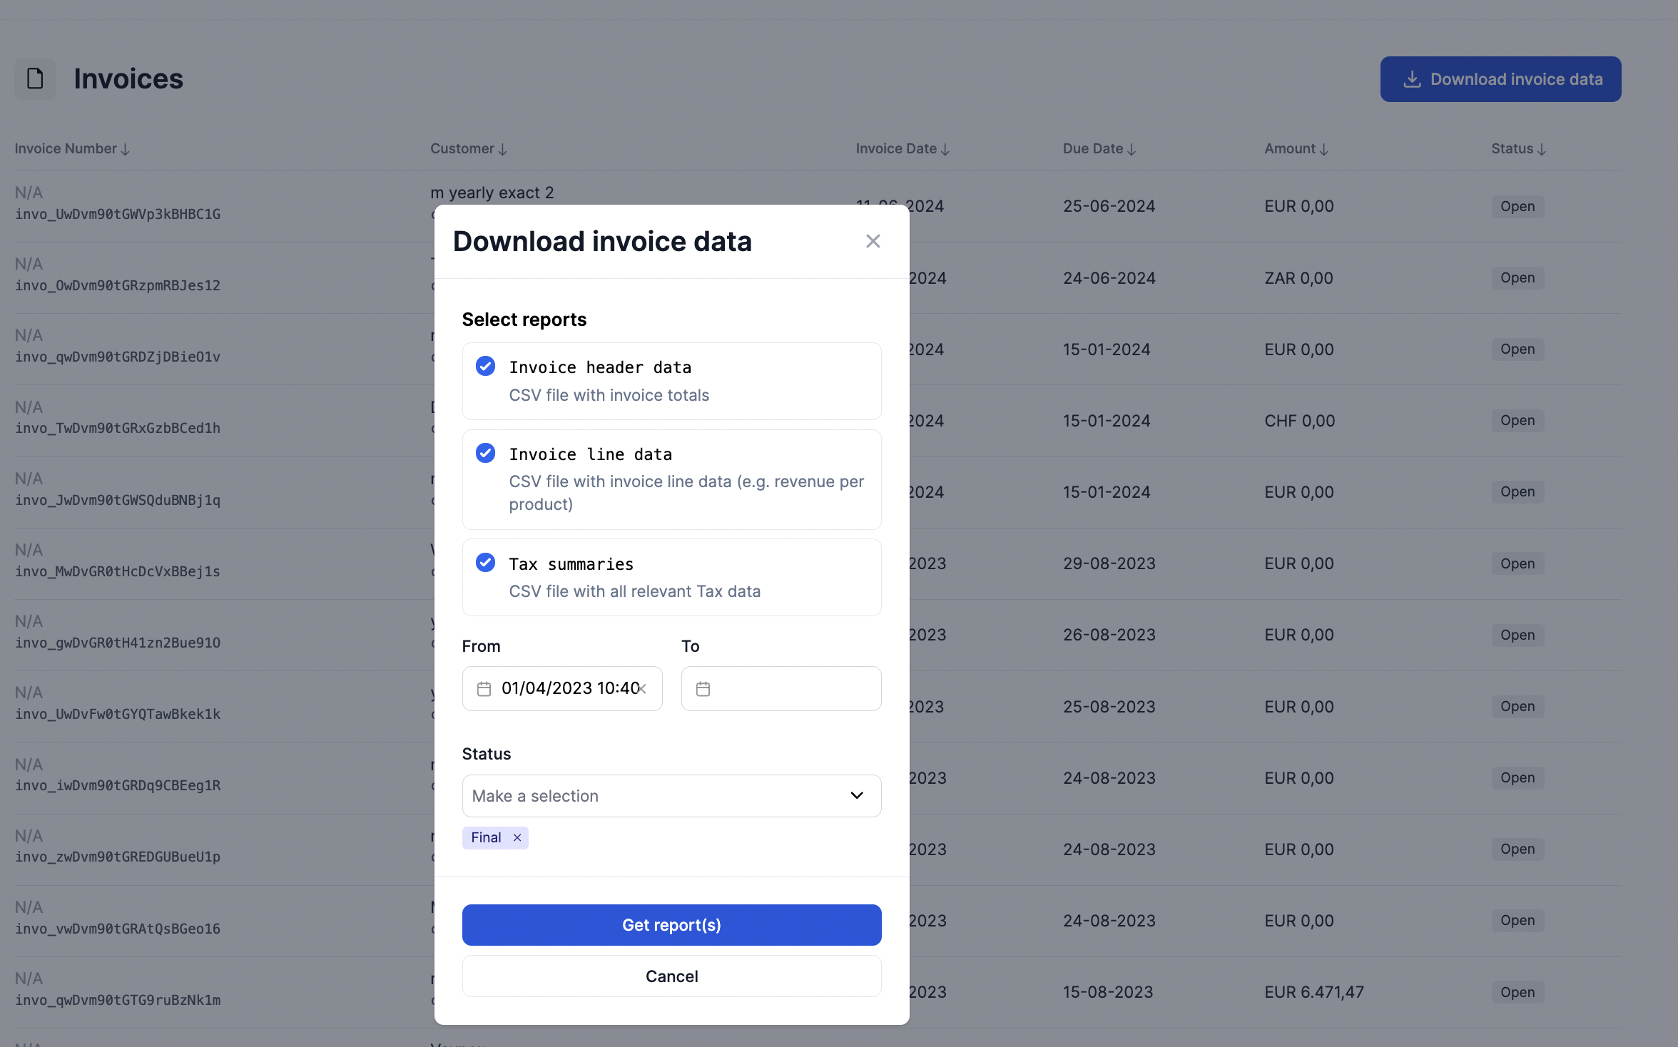Close the Download invoice data dialog
Screen dimensions: 1678x1047
pos(873,241)
